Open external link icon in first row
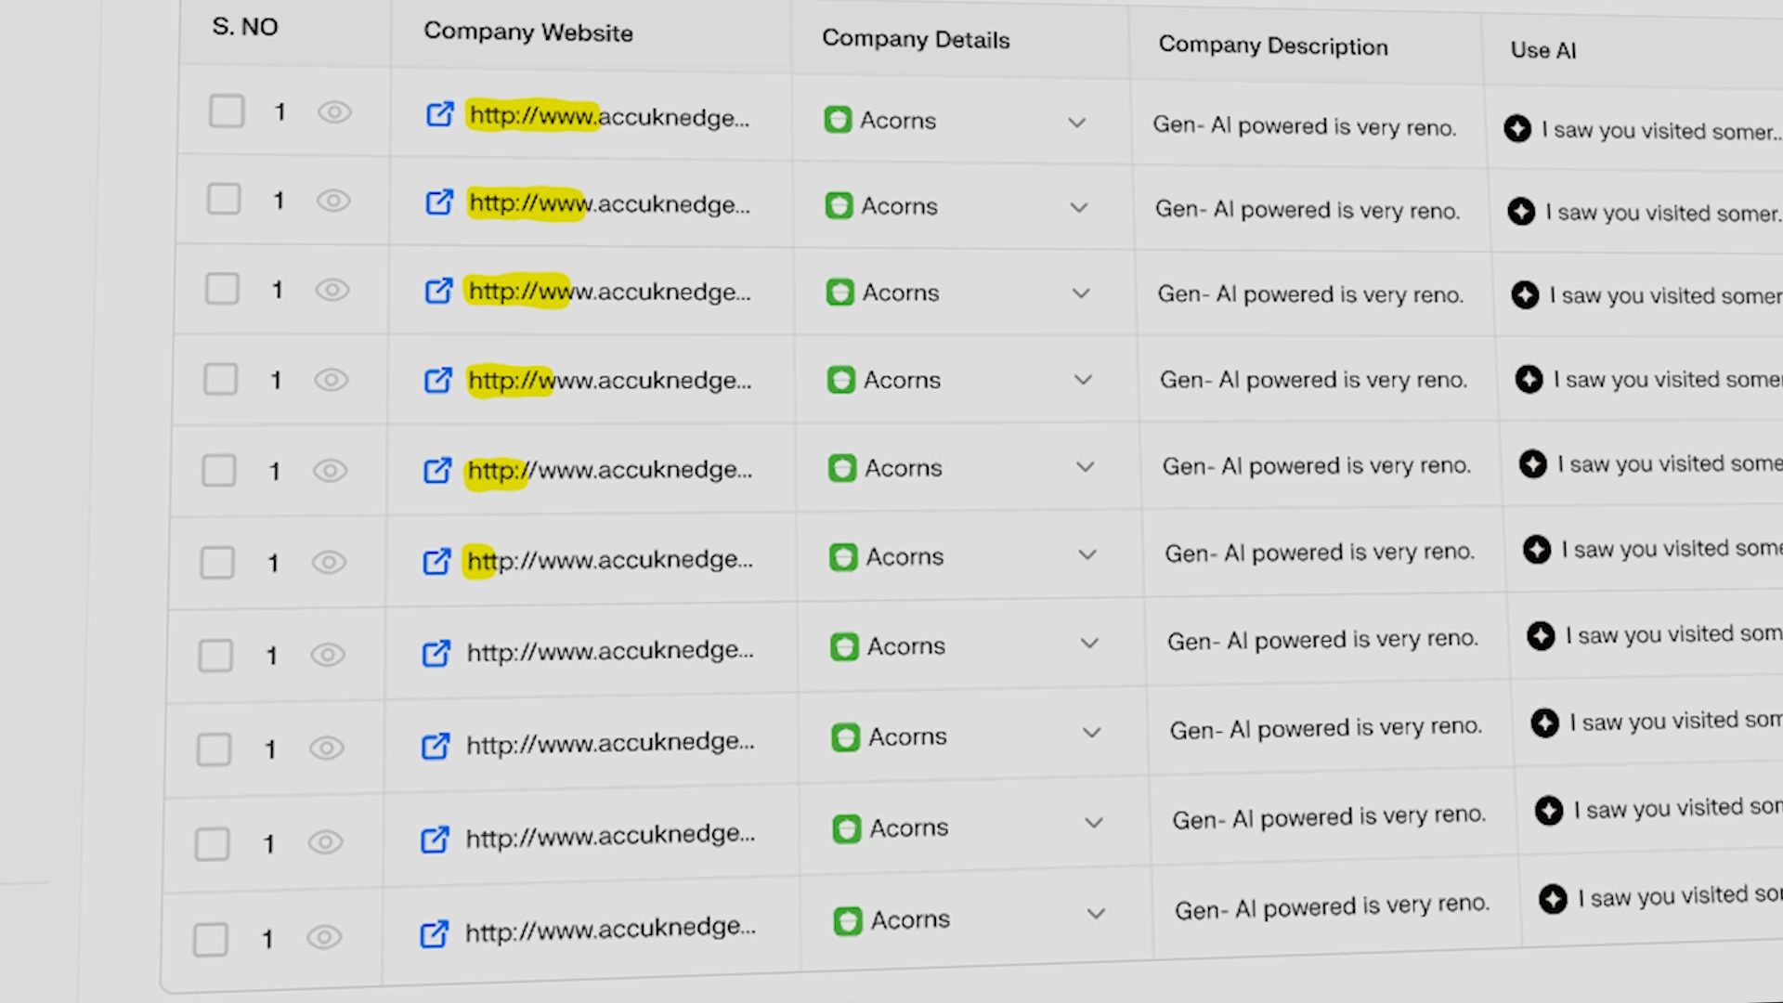The image size is (1783, 1003). point(440,114)
